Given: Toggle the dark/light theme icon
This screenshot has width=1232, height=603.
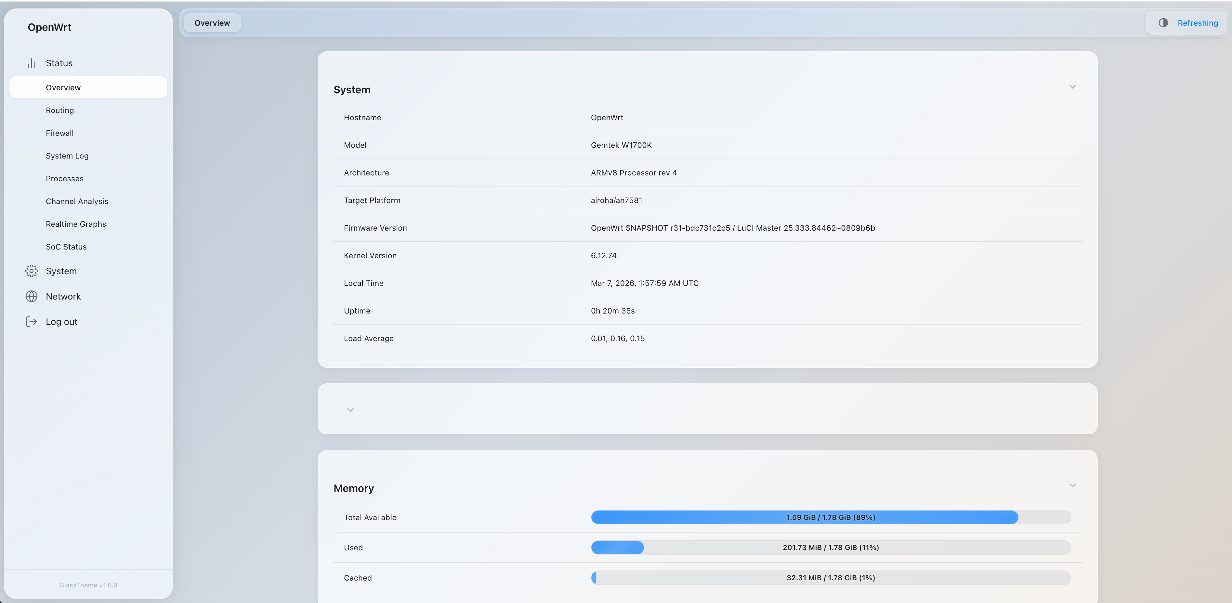Looking at the screenshot, I should 1163,23.
